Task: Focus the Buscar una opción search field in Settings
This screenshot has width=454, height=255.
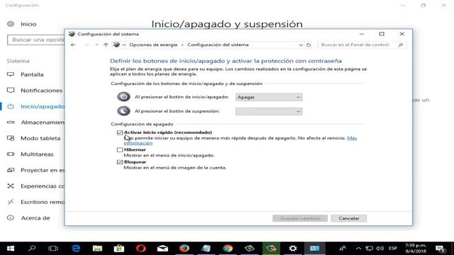Action: [x=36, y=40]
